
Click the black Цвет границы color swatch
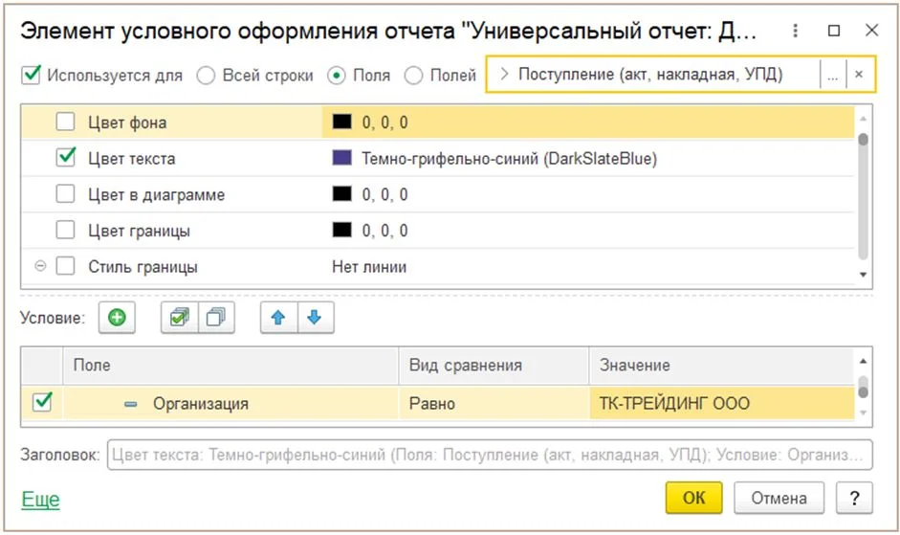[x=342, y=231]
